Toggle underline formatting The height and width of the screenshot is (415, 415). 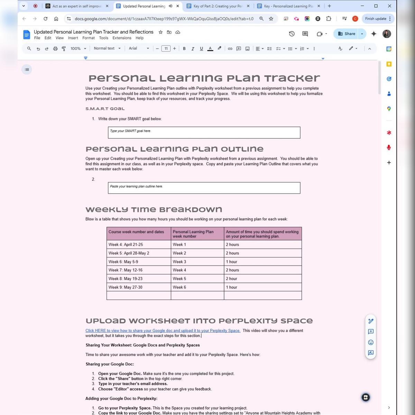coord(201,49)
